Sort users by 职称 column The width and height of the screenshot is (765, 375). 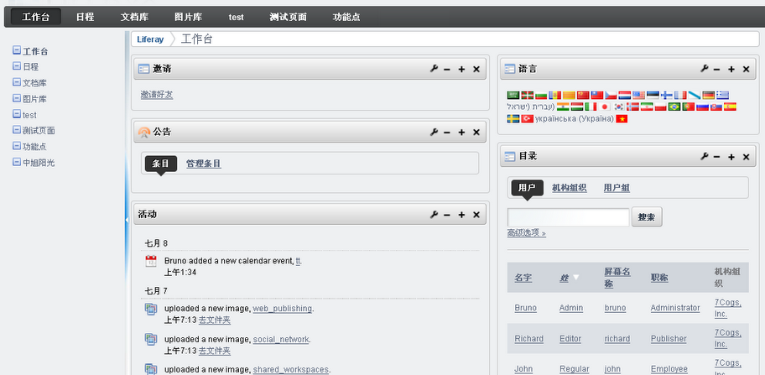659,278
